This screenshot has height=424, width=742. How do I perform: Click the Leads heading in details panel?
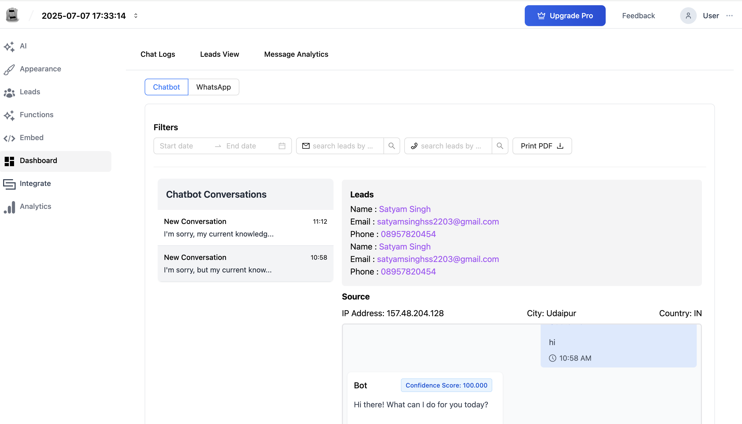[x=362, y=195]
